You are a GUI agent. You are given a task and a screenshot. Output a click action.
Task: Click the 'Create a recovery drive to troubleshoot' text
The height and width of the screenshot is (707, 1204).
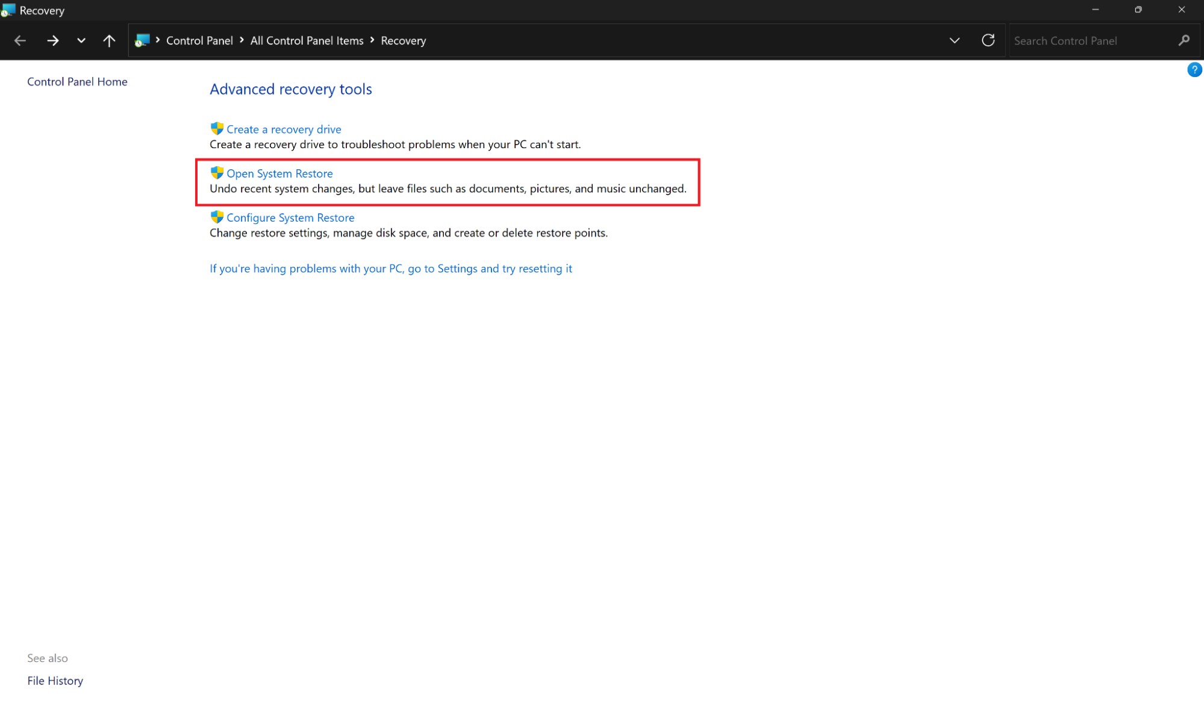pyautogui.click(x=395, y=145)
